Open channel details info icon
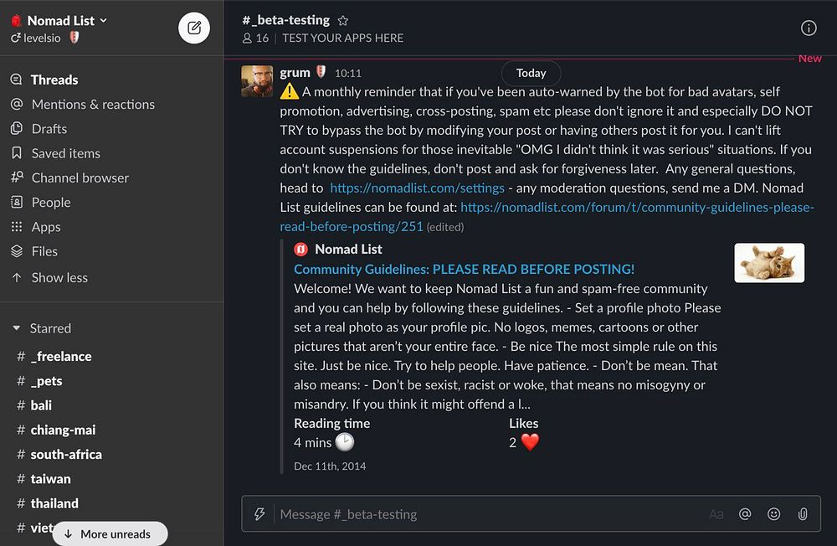Viewport: 837px width, 546px height. (x=809, y=28)
